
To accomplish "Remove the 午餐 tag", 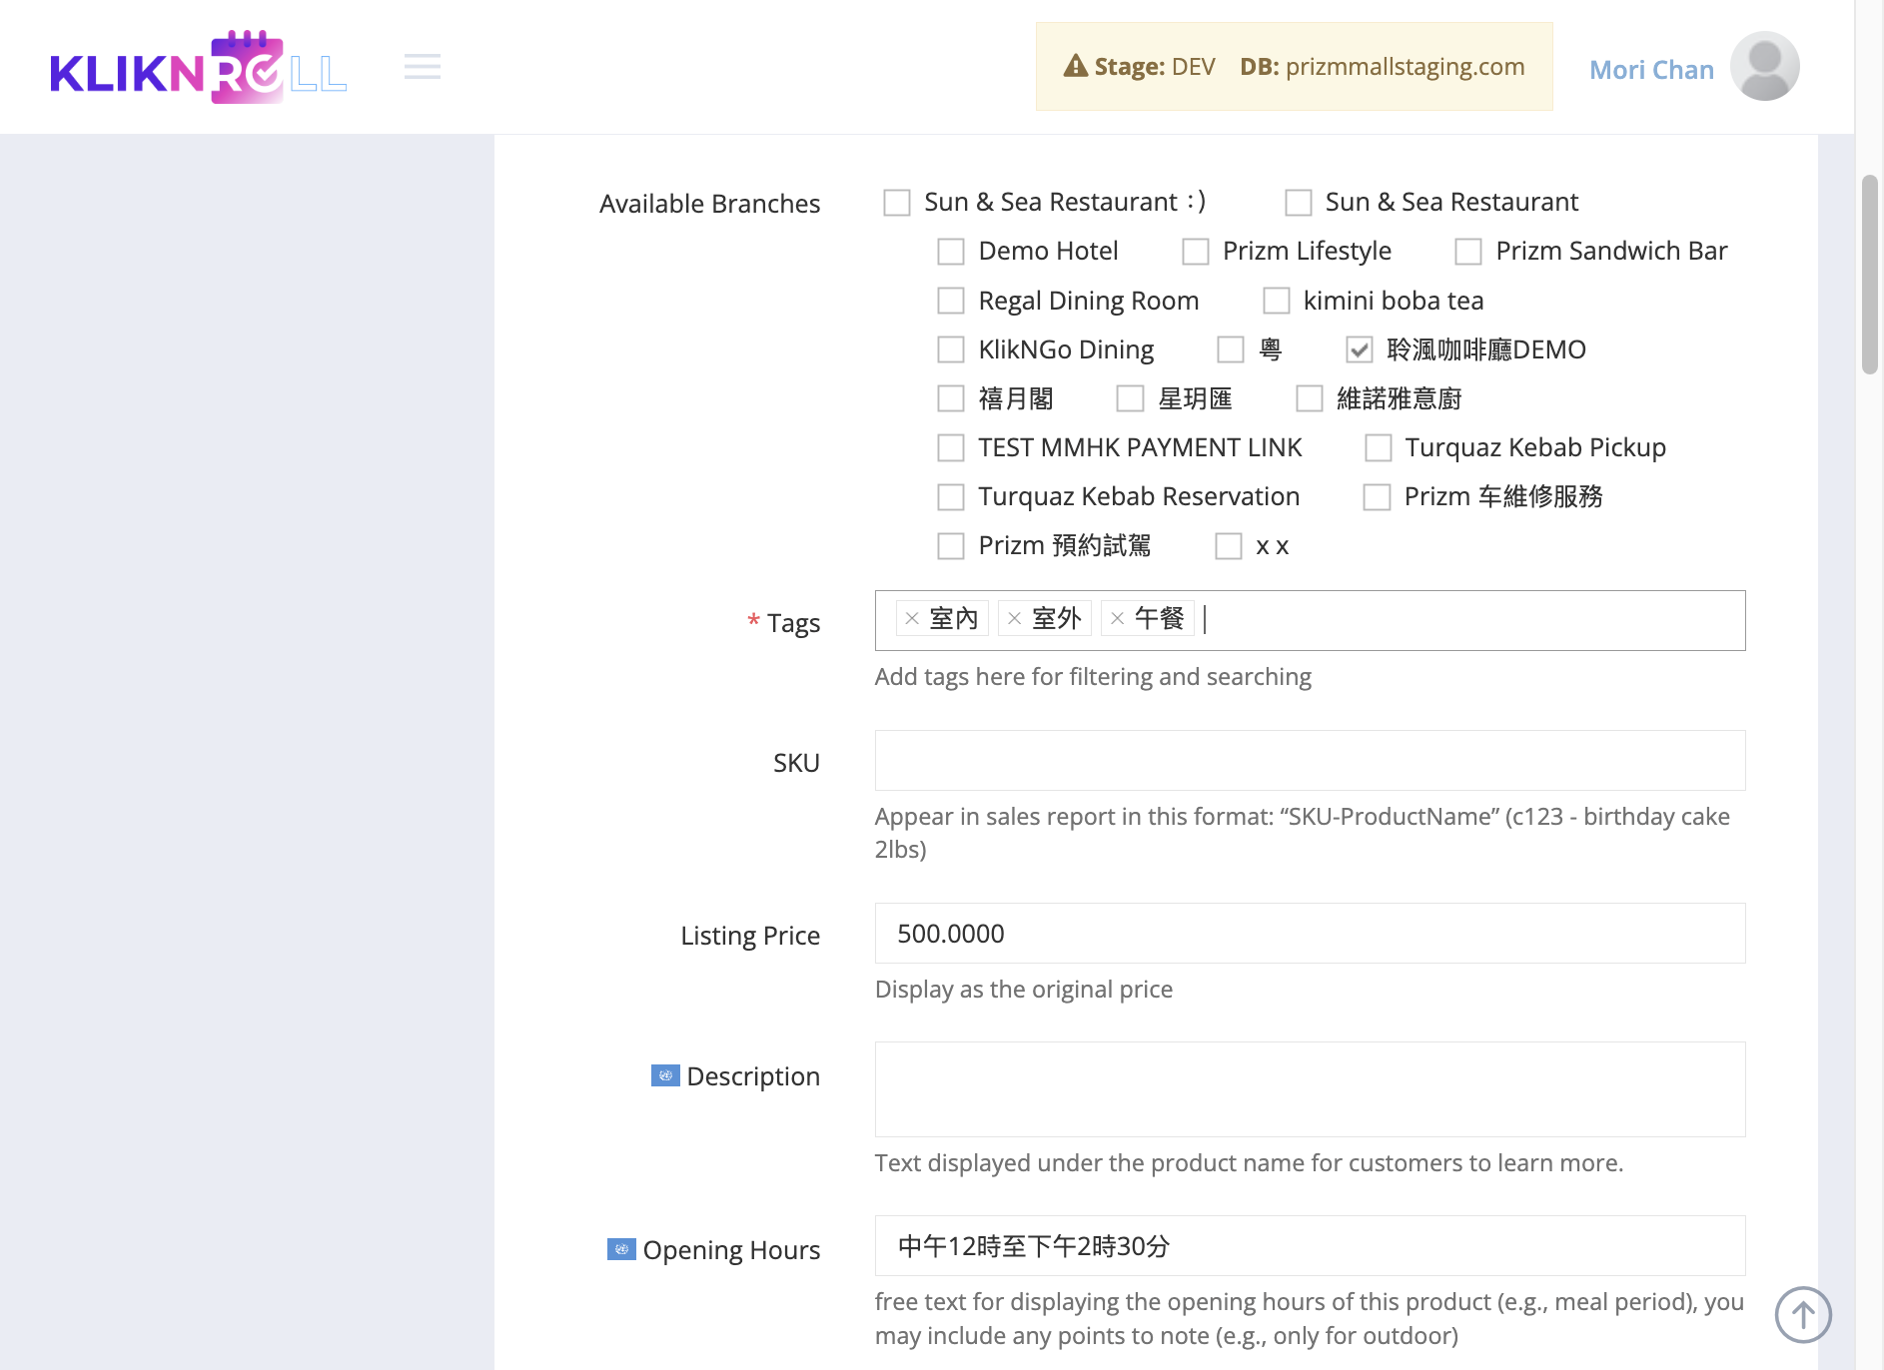I will (1118, 619).
